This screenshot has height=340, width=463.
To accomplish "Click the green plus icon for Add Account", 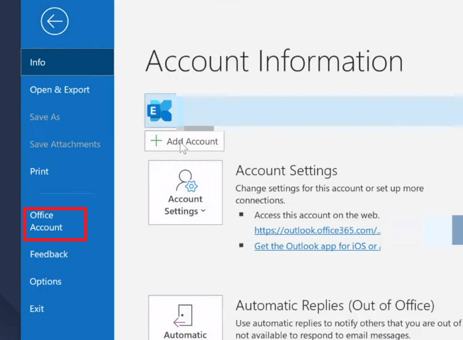I will 156,141.
